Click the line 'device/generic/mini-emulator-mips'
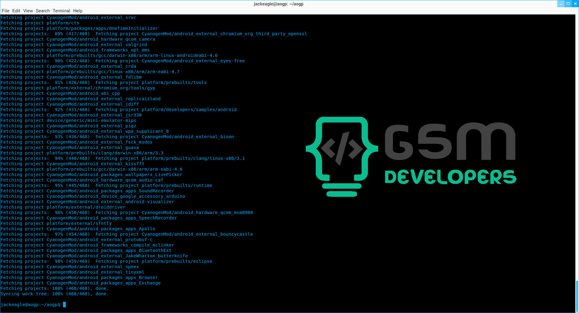 pyautogui.click(x=68, y=120)
